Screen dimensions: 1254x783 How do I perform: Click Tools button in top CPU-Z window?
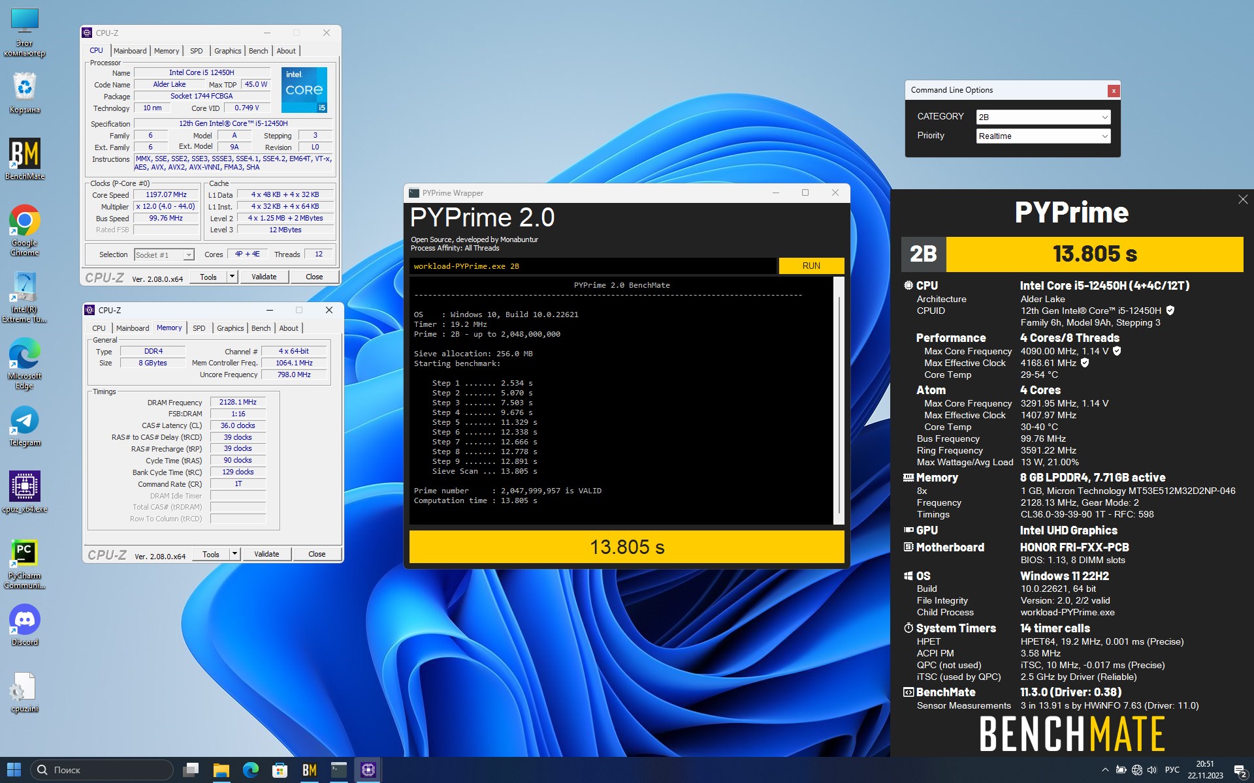(x=208, y=277)
